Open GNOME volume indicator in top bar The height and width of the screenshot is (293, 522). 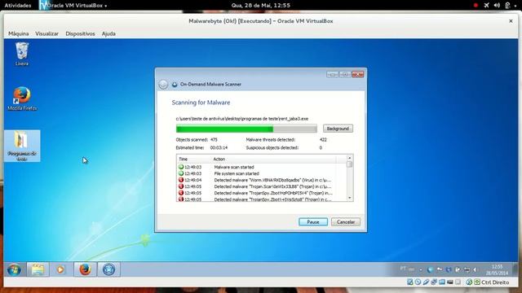pyautogui.click(x=497, y=6)
